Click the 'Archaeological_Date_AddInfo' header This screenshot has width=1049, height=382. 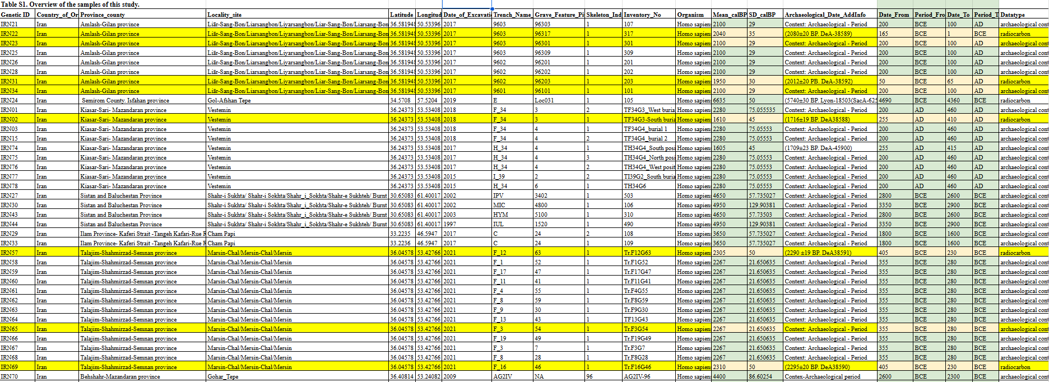(830, 15)
